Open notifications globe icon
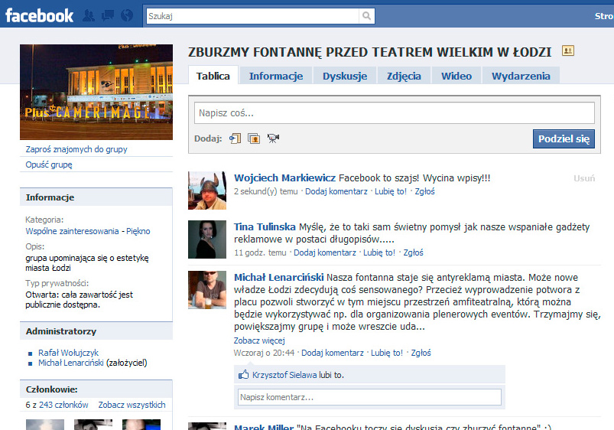Viewport: 614px width, 430px height. pyautogui.click(x=127, y=15)
